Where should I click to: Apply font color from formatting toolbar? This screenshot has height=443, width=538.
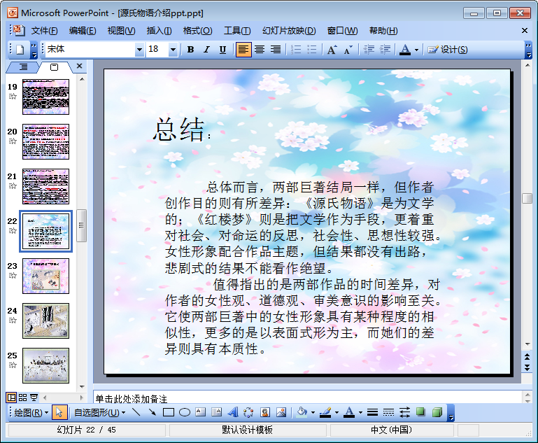(x=405, y=50)
